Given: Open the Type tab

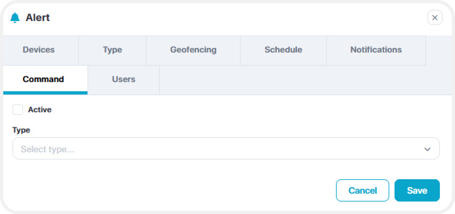Looking at the screenshot, I should 113,50.
